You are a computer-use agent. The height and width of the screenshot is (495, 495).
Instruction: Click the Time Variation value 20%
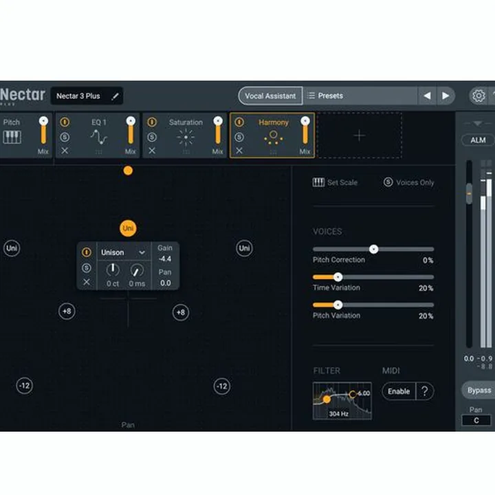(x=426, y=288)
